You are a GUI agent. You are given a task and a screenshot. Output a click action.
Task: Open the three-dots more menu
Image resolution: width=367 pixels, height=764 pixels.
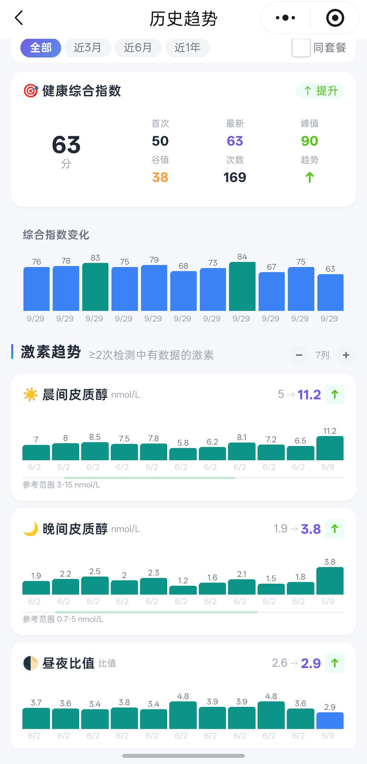[285, 18]
